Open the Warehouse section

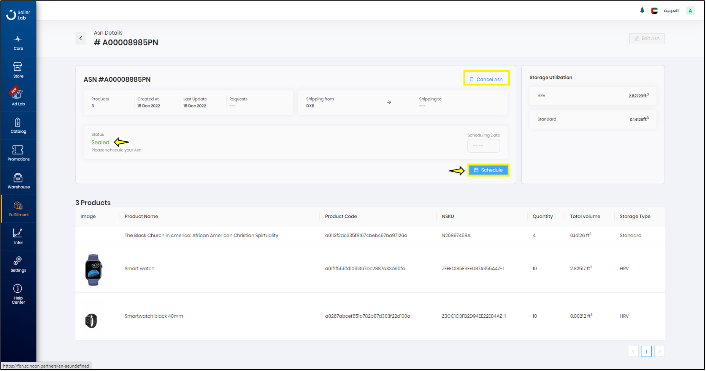[18, 181]
